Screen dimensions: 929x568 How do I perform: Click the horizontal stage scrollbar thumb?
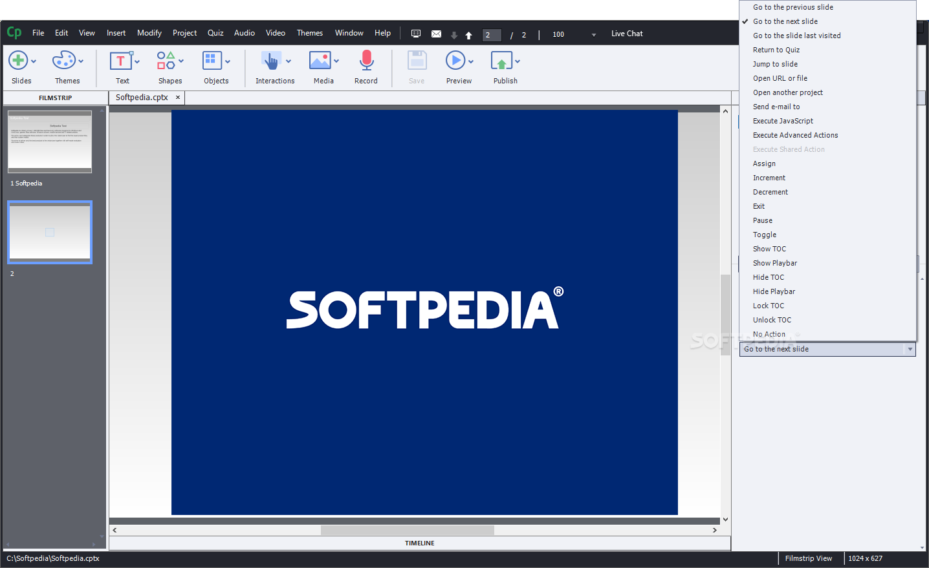point(408,530)
